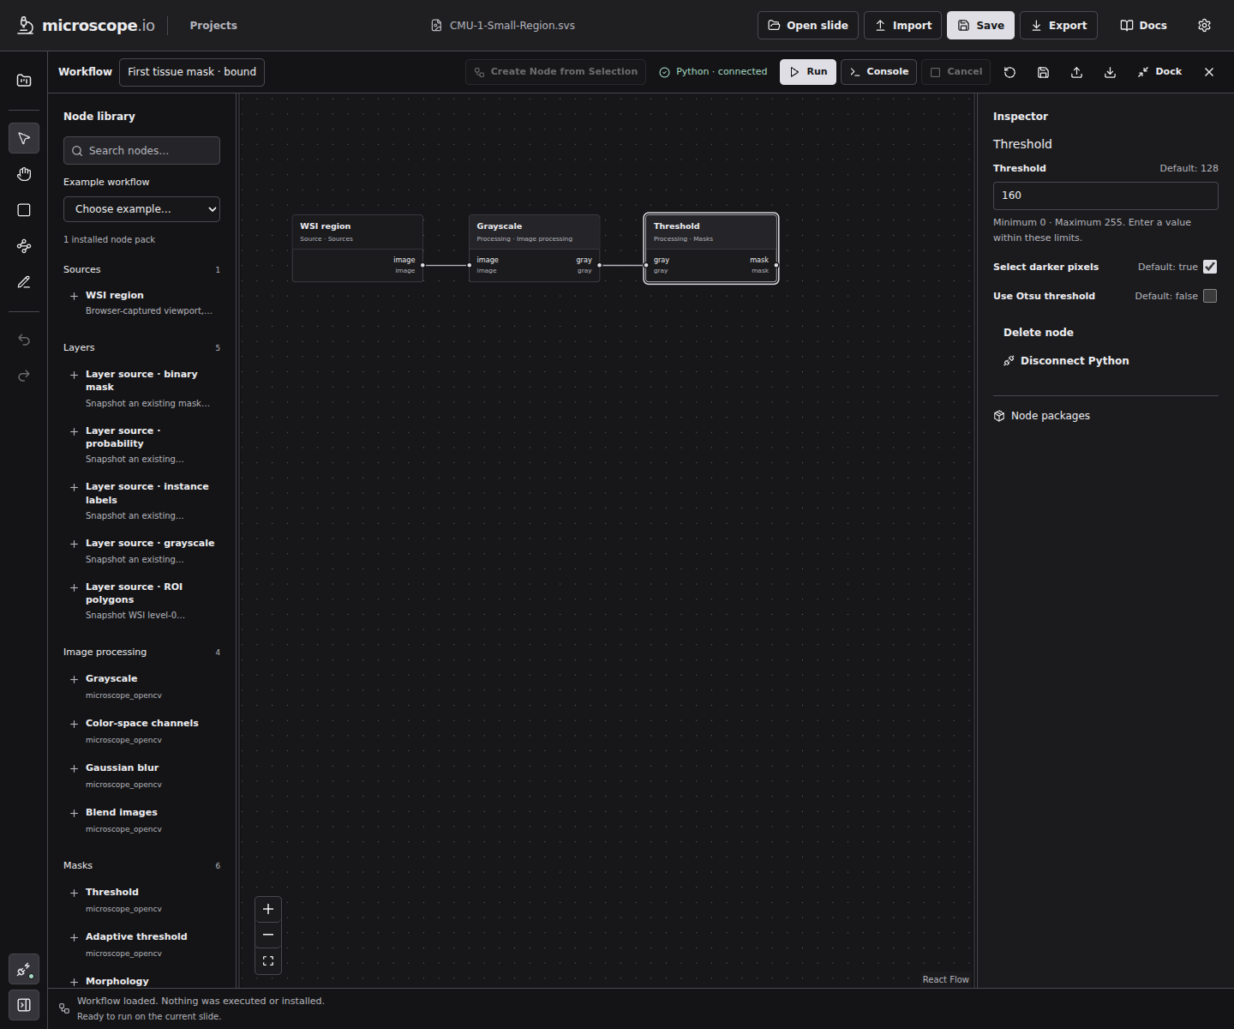Toggle the side panel layout icon
Image resolution: width=1234 pixels, height=1029 pixels.
pyautogui.click(x=24, y=1005)
